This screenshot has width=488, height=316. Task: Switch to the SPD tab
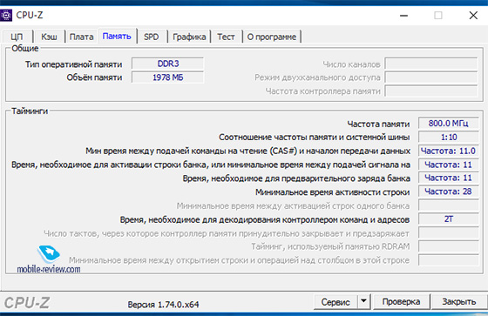coord(152,37)
